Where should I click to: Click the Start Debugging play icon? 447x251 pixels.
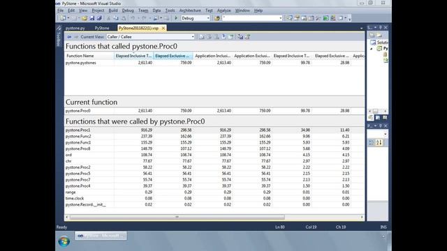(176, 18)
